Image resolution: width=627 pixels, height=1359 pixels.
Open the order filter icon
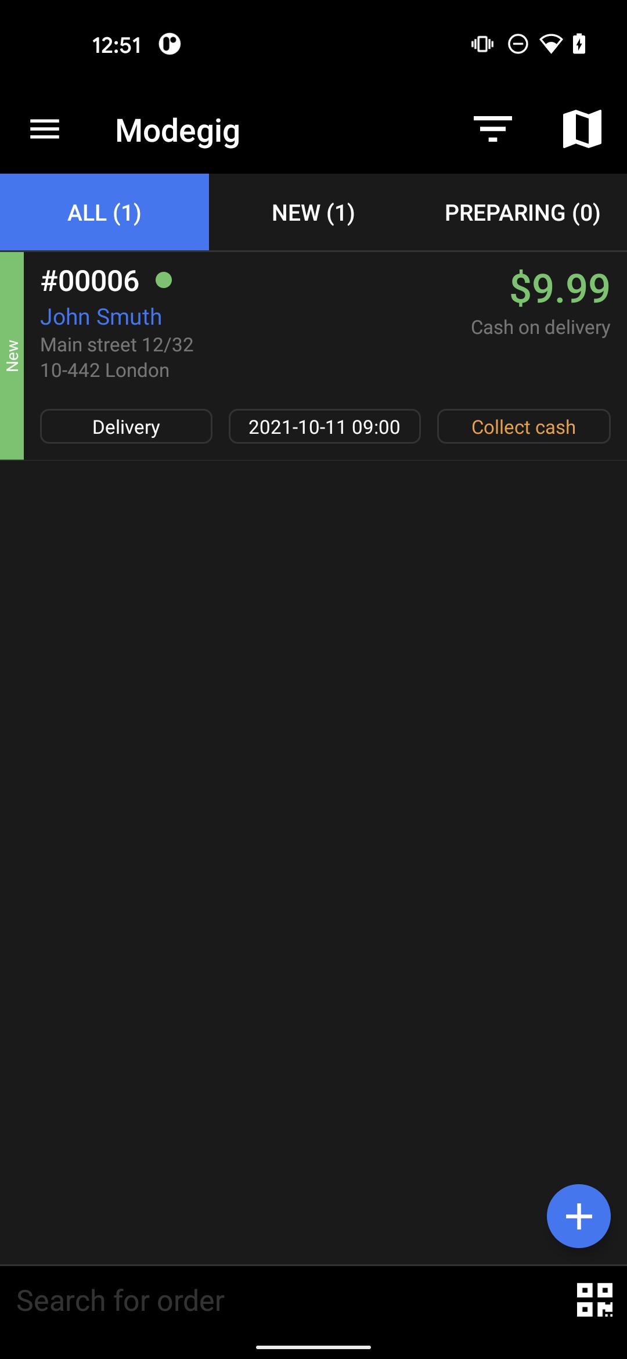pyautogui.click(x=492, y=129)
